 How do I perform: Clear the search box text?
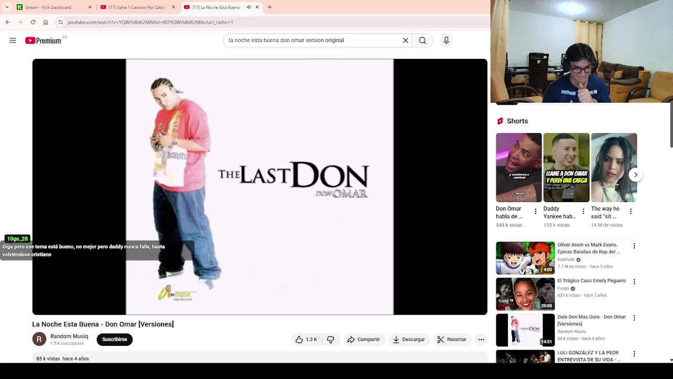tap(405, 41)
